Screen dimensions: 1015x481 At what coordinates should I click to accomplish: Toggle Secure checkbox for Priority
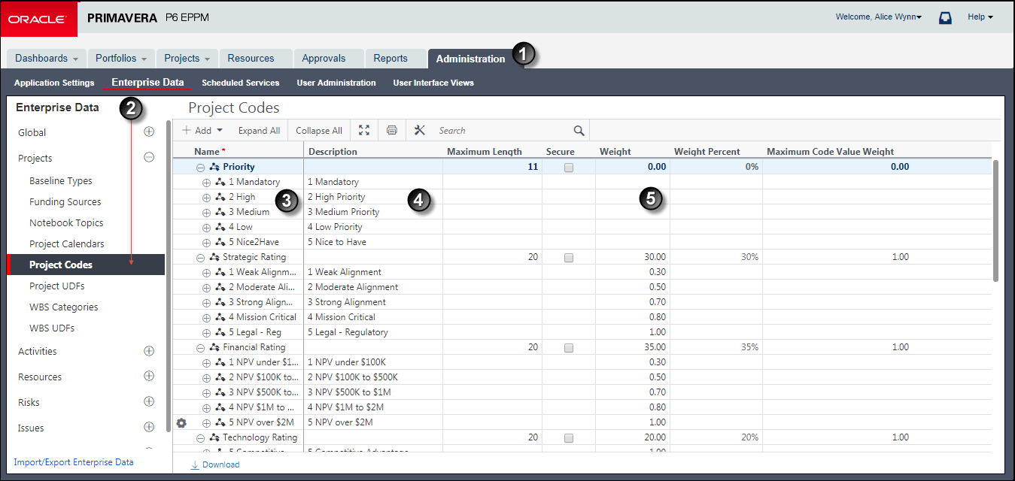pos(569,168)
